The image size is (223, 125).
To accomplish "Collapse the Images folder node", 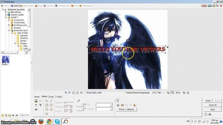I will [15, 43].
